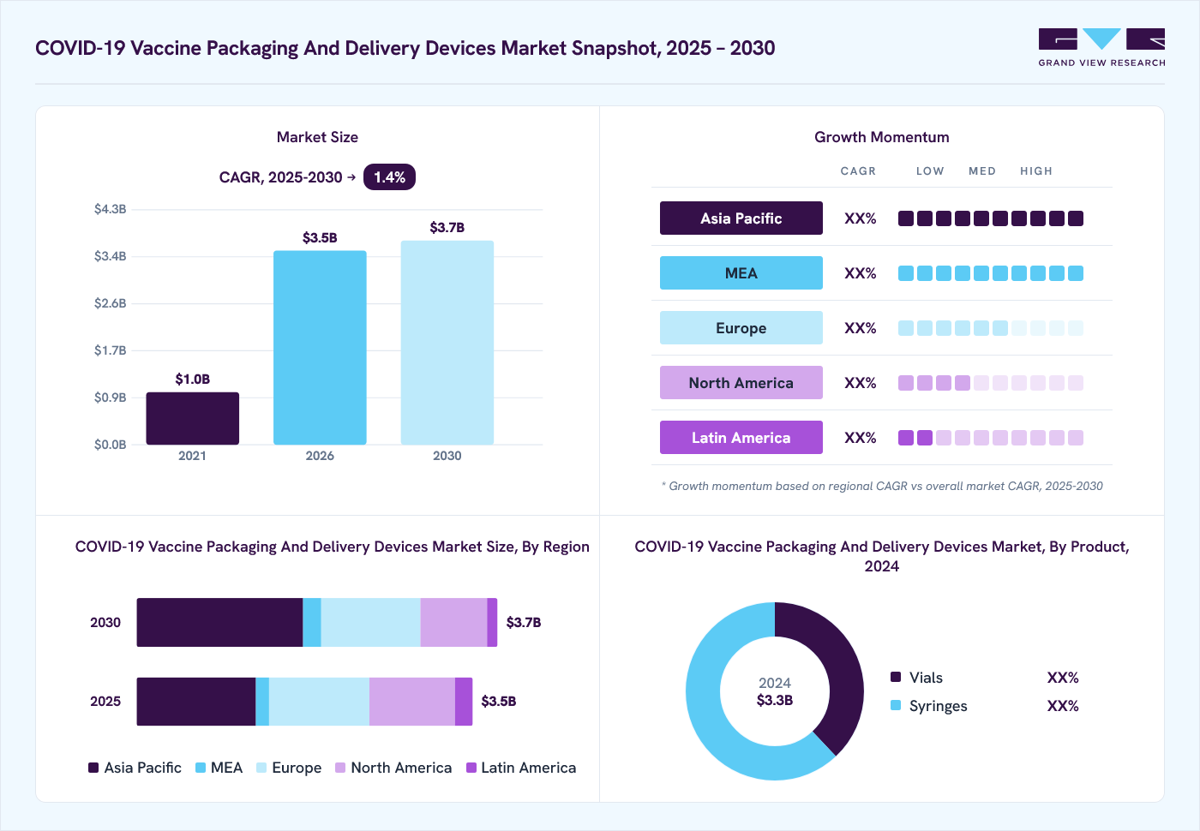The image size is (1200, 831).
Task: Choose the Europe pill in Growth Momentum
Action: click(x=741, y=328)
